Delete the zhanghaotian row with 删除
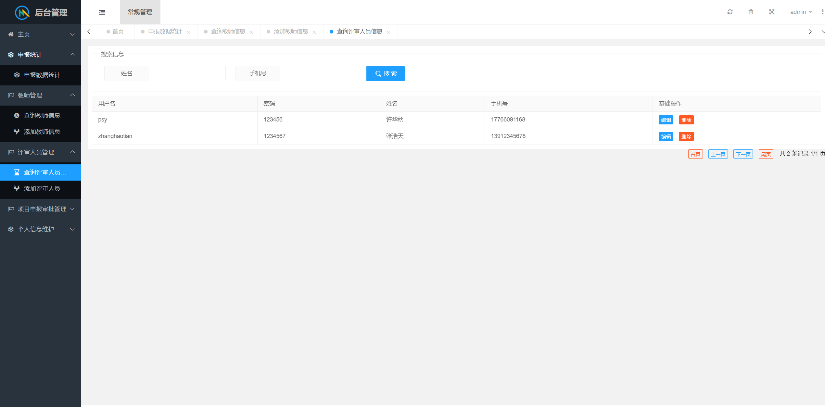The width and height of the screenshot is (825, 407). [x=686, y=137]
